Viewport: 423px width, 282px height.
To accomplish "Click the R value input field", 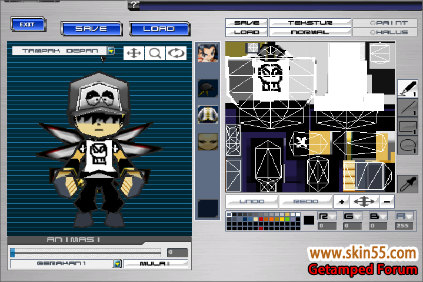I will [327, 226].
